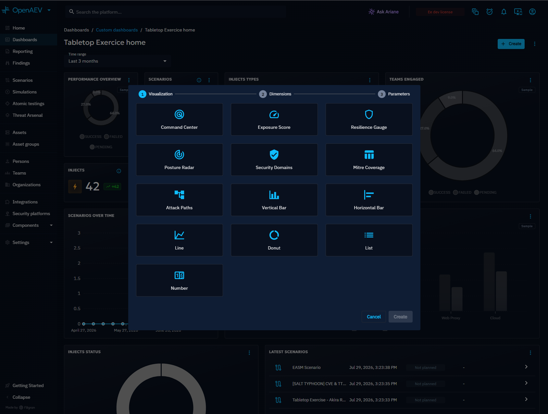Click the Not planned status of EASM Scenario
The width and height of the screenshot is (548, 414).
[426, 368]
